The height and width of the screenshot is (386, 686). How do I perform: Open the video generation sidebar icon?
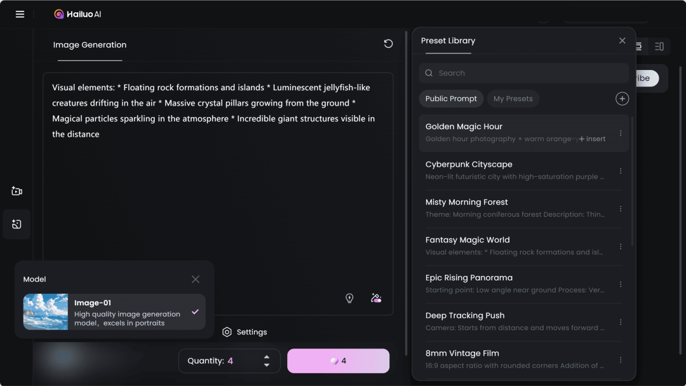17,191
